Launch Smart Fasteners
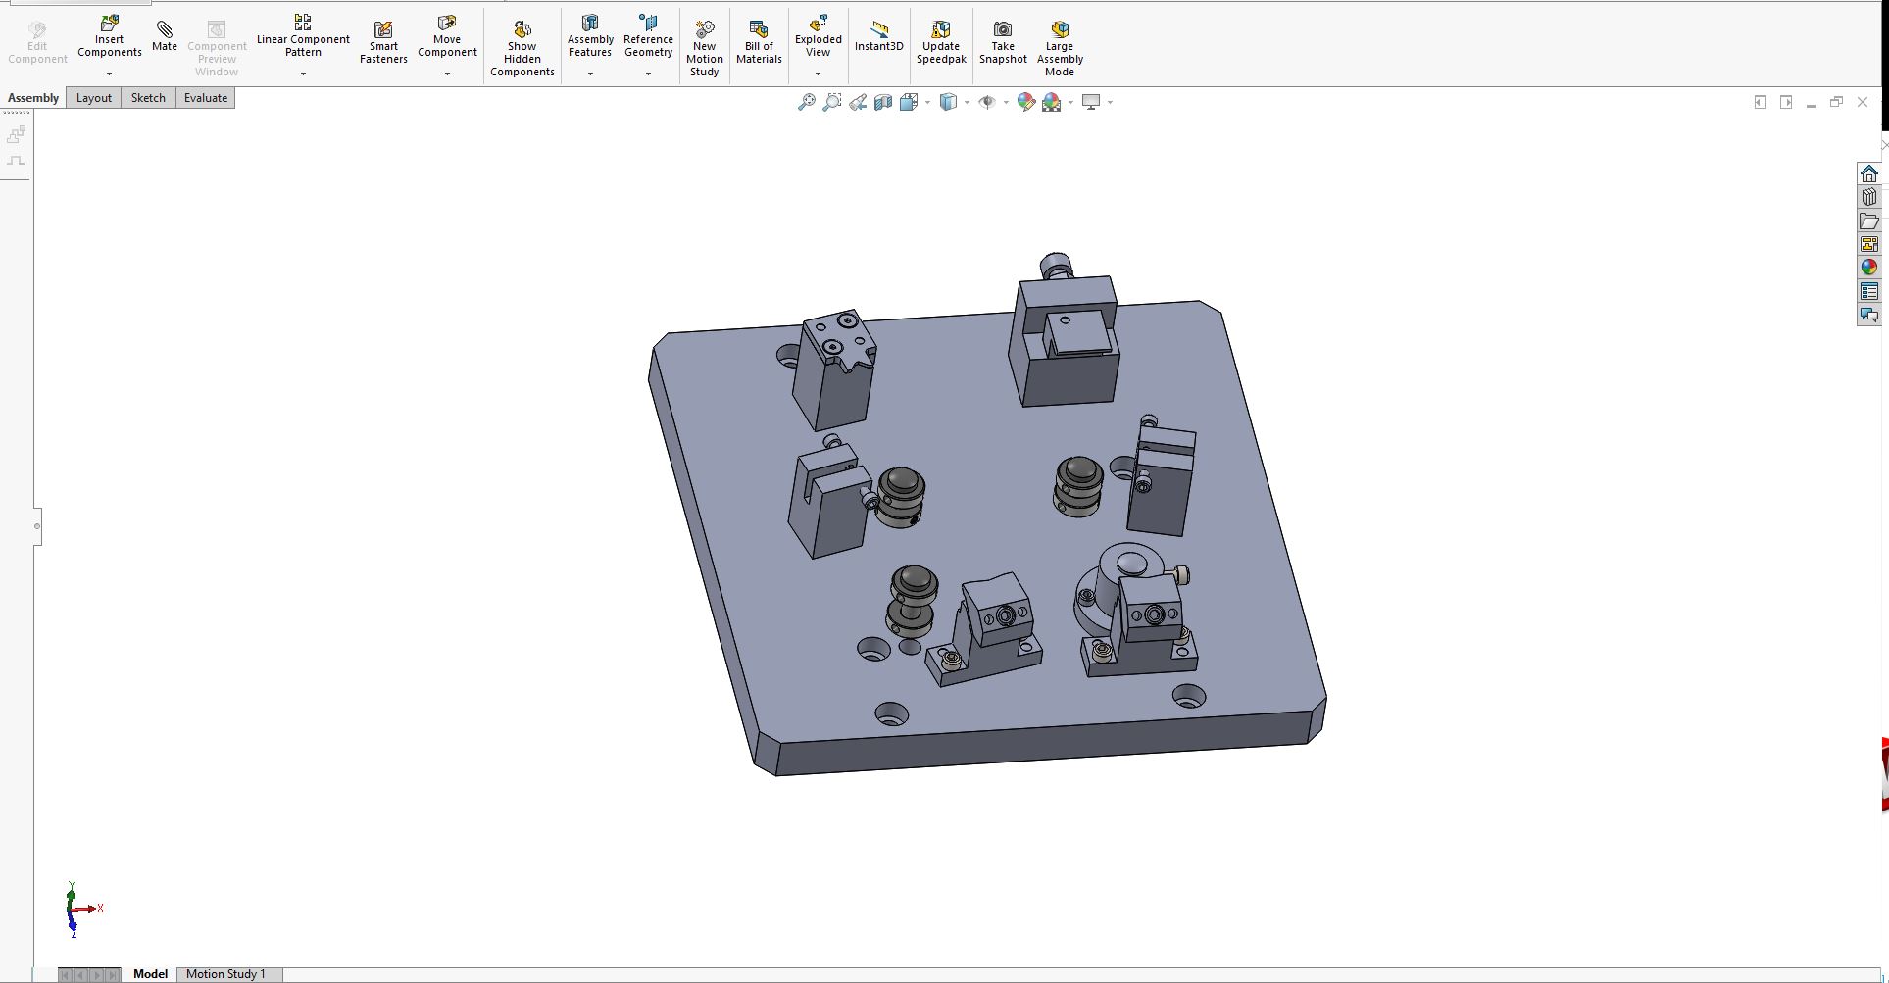Screen dimensions: 1889x983 (383, 43)
